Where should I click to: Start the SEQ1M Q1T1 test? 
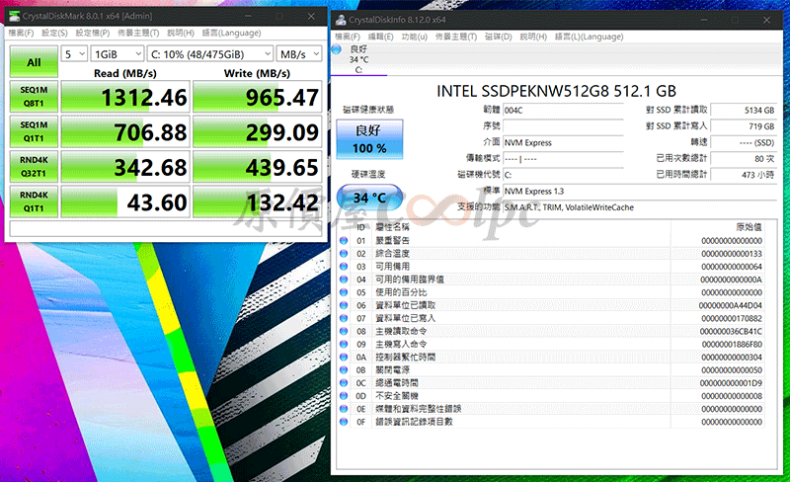pyautogui.click(x=34, y=131)
